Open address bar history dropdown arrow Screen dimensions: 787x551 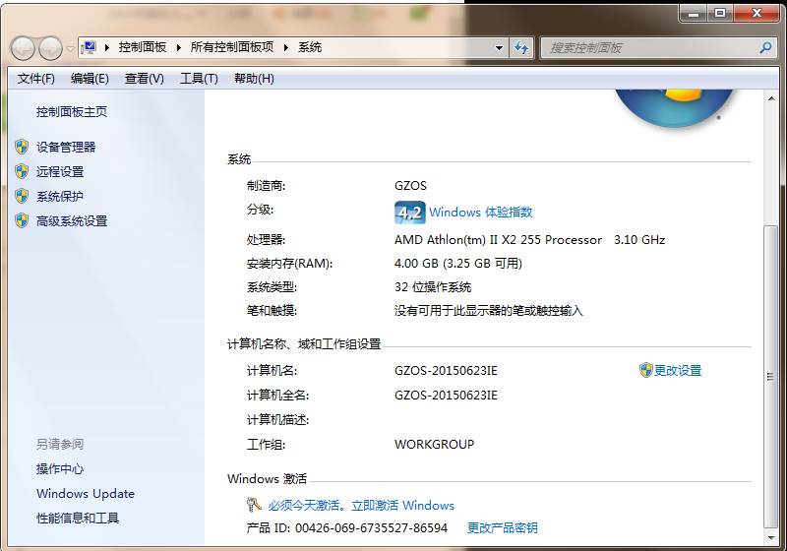[499, 48]
